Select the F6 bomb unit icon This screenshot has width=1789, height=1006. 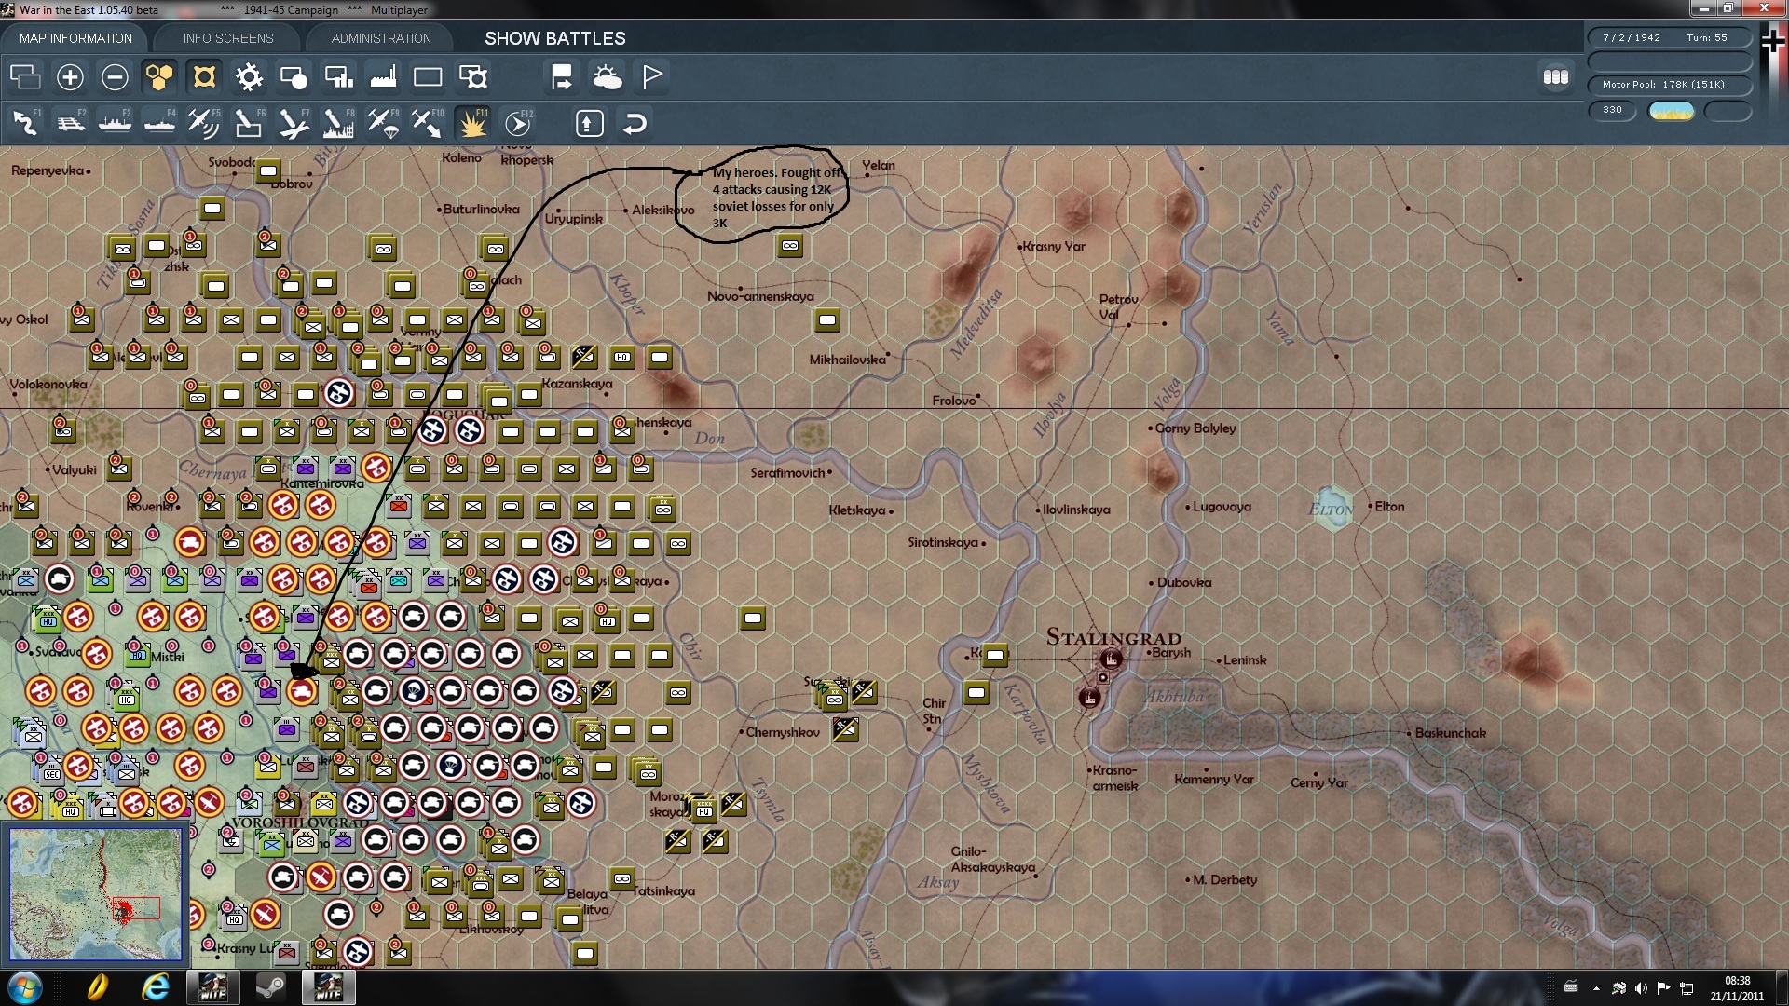[249, 123]
